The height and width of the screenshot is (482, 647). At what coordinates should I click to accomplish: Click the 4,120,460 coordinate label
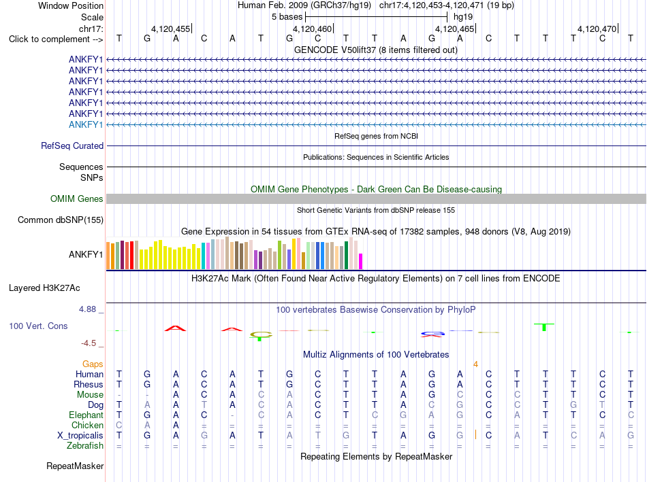tap(313, 29)
